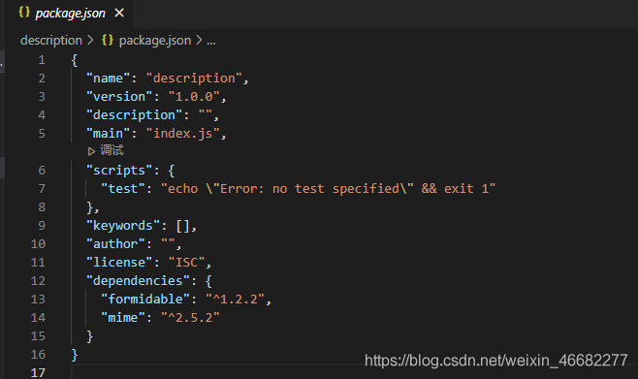
Task: Click the test script echo command string
Action: (328, 189)
